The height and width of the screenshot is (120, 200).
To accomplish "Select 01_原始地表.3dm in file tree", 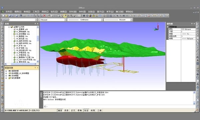I will [x=23, y=32].
